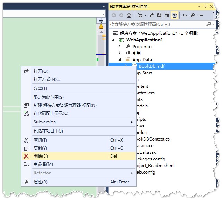Screen dimensions: 222x200
Task: Click 打开(O) to open the file
Action: (x=41, y=71)
